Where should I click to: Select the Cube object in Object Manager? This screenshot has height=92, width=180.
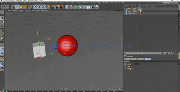tap(129, 11)
